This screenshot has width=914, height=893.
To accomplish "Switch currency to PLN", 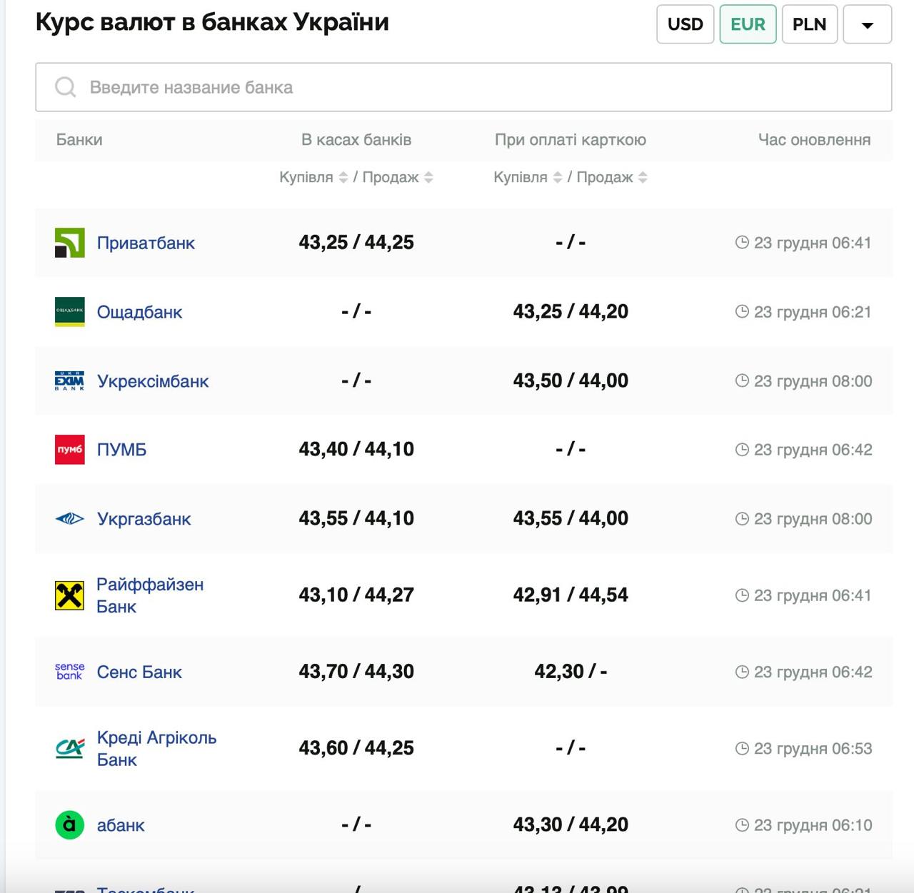I will coord(809,24).
